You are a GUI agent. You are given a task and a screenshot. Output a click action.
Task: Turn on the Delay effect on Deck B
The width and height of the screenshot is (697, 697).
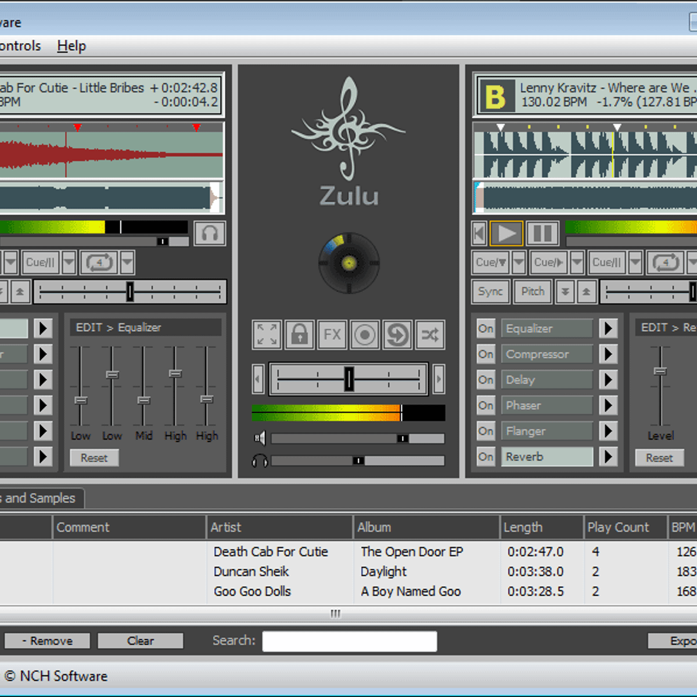[x=486, y=380]
